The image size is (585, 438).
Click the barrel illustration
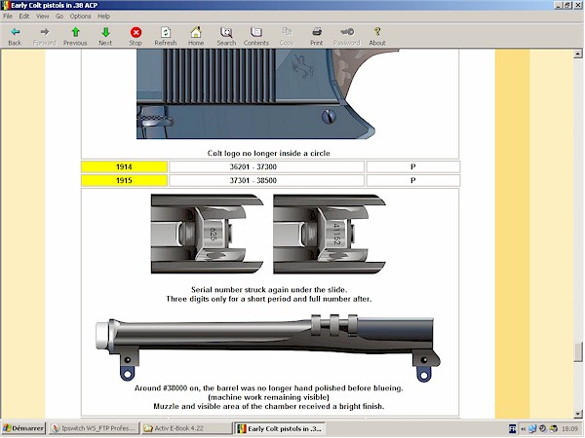click(x=268, y=347)
